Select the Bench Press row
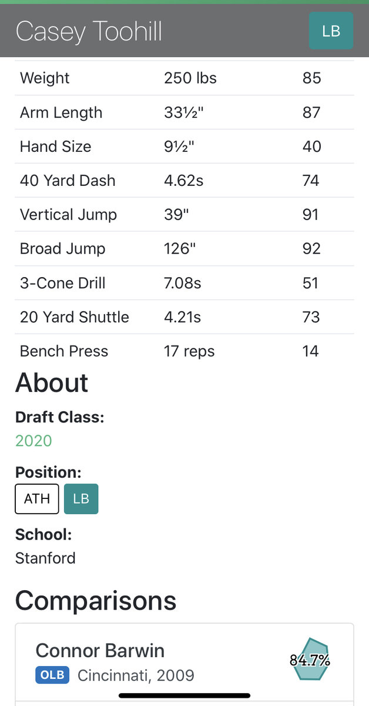 click(x=184, y=351)
